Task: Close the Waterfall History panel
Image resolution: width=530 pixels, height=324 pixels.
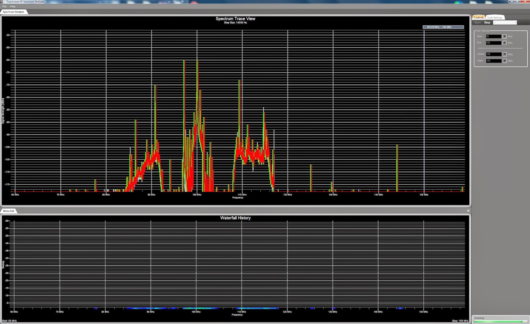Action: (468, 210)
